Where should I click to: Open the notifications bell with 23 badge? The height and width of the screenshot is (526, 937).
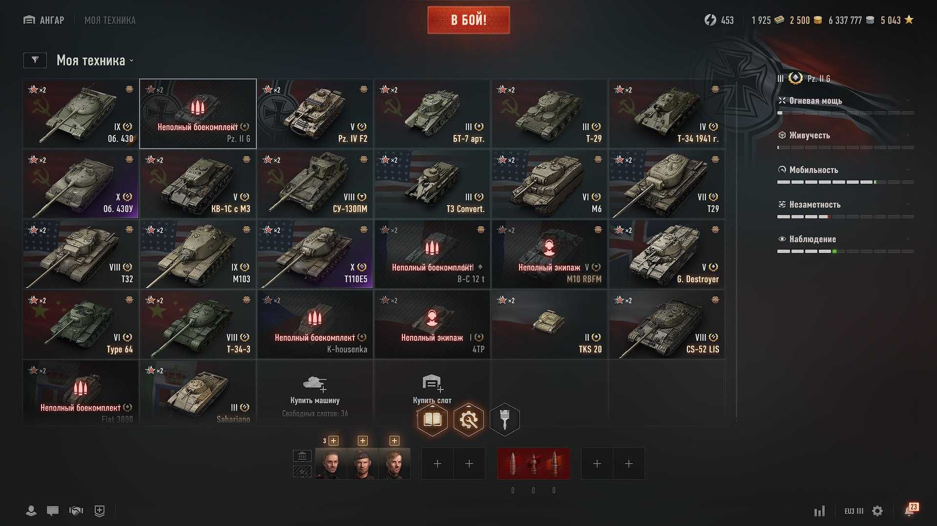(x=910, y=510)
